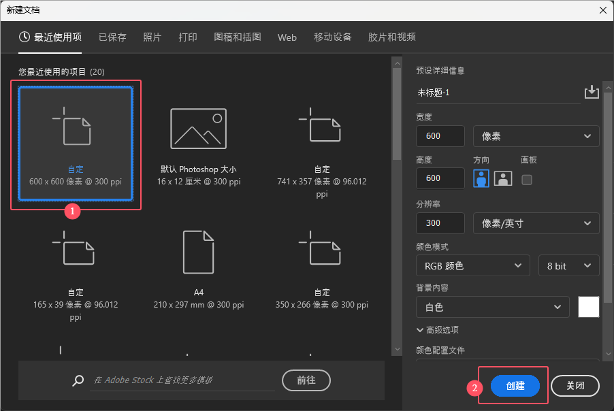The image size is (614, 411).
Task: Enable the artboard checkbox
Action: (527, 180)
